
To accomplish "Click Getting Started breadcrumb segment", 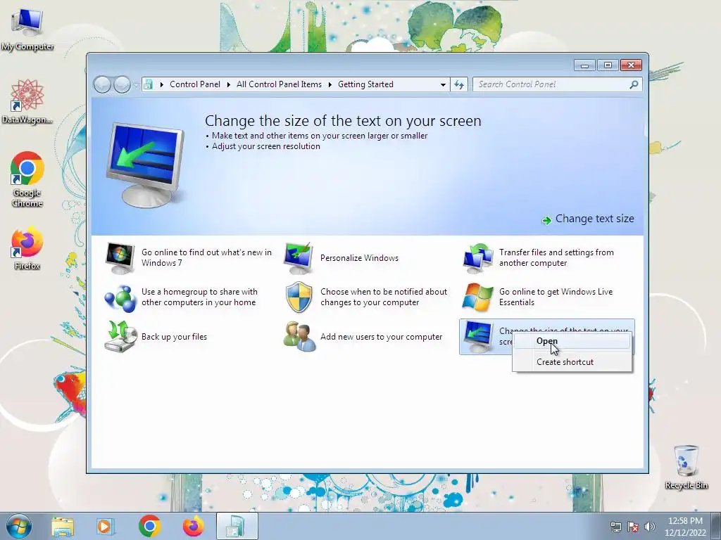I will pos(365,84).
